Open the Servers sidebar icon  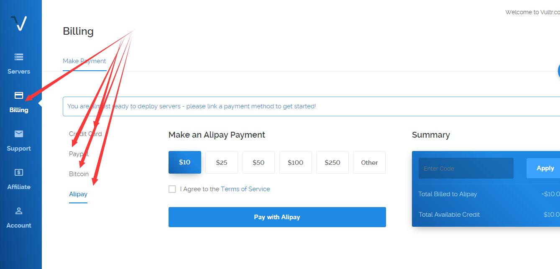tap(19, 57)
